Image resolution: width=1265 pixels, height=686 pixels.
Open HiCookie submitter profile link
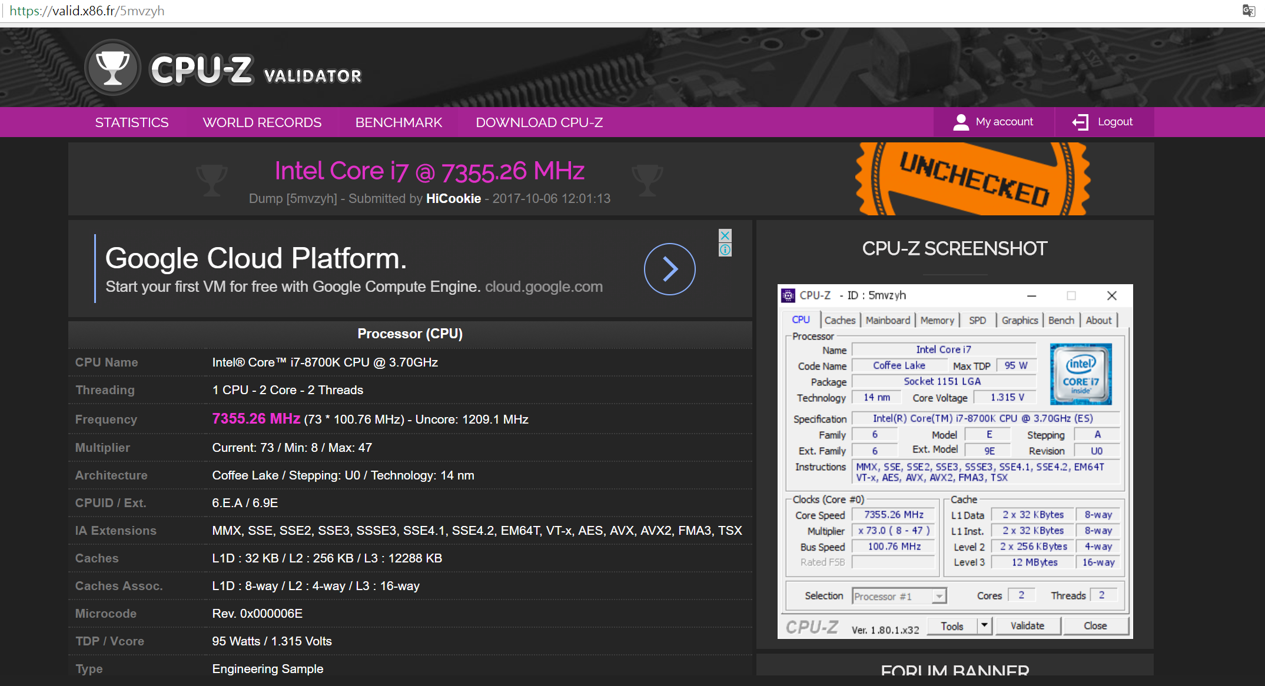(453, 199)
